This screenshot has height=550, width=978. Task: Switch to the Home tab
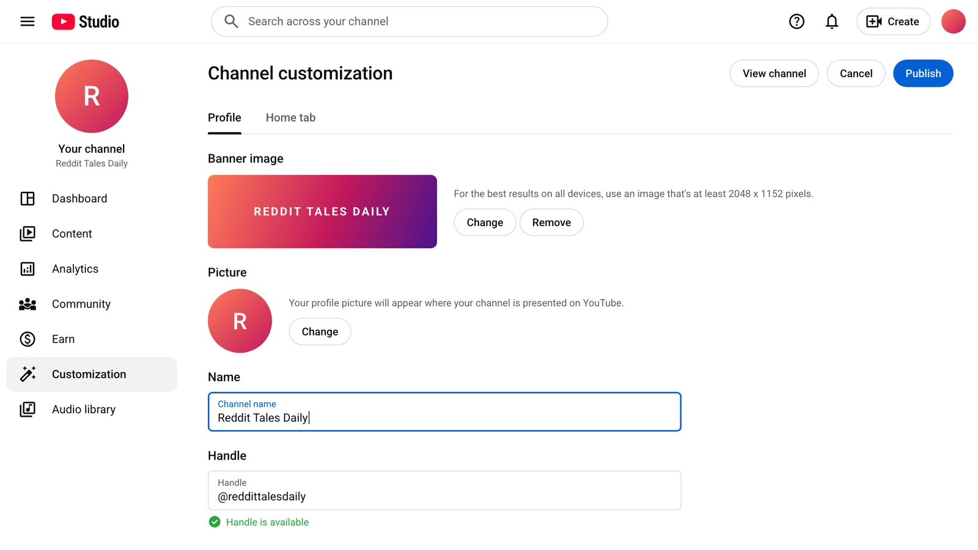coord(290,117)
